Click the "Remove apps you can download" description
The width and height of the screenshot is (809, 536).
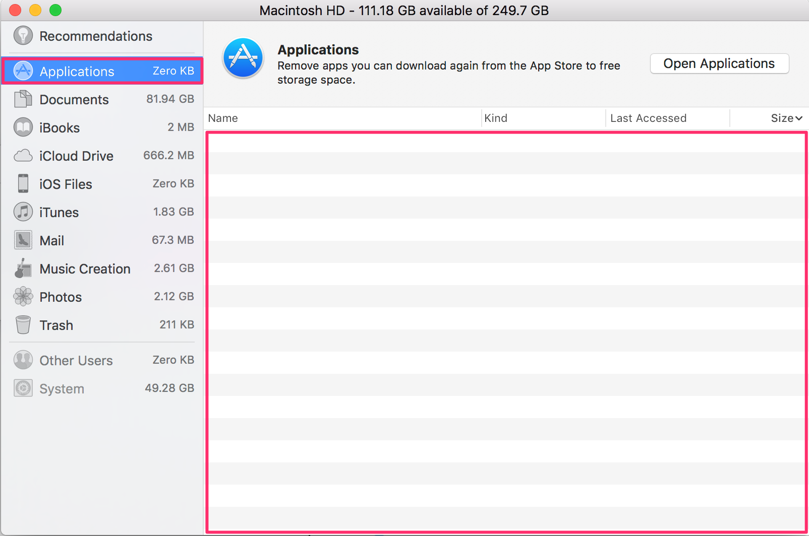[x=449, y=73]
